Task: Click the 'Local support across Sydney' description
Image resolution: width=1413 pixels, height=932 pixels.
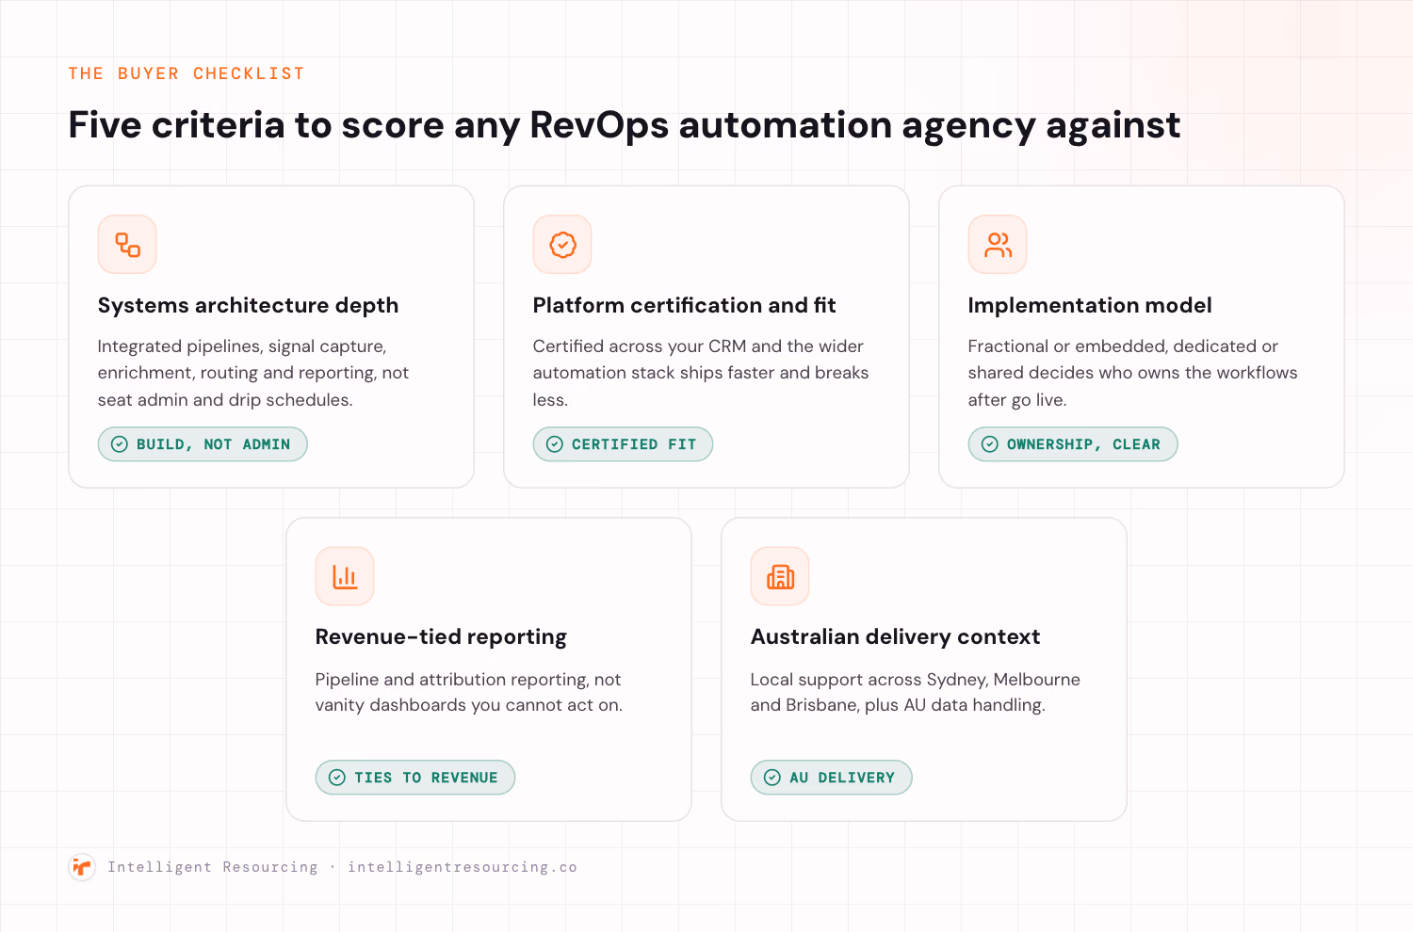Action: tap(916, 692)
